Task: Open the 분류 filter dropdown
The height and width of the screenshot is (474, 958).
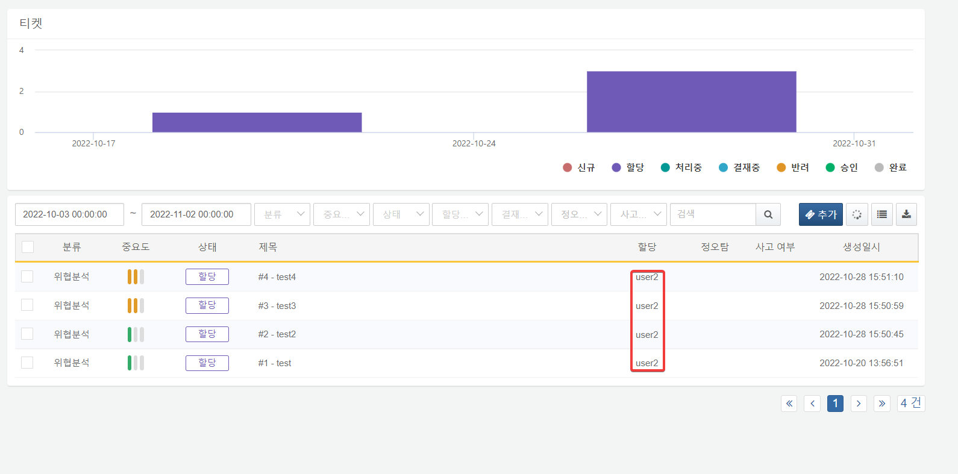Action: pos(282,214)
